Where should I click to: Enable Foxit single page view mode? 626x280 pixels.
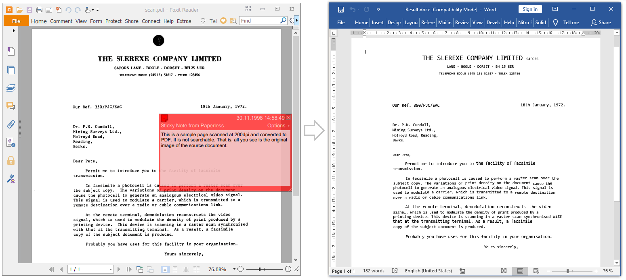(165, 269)
